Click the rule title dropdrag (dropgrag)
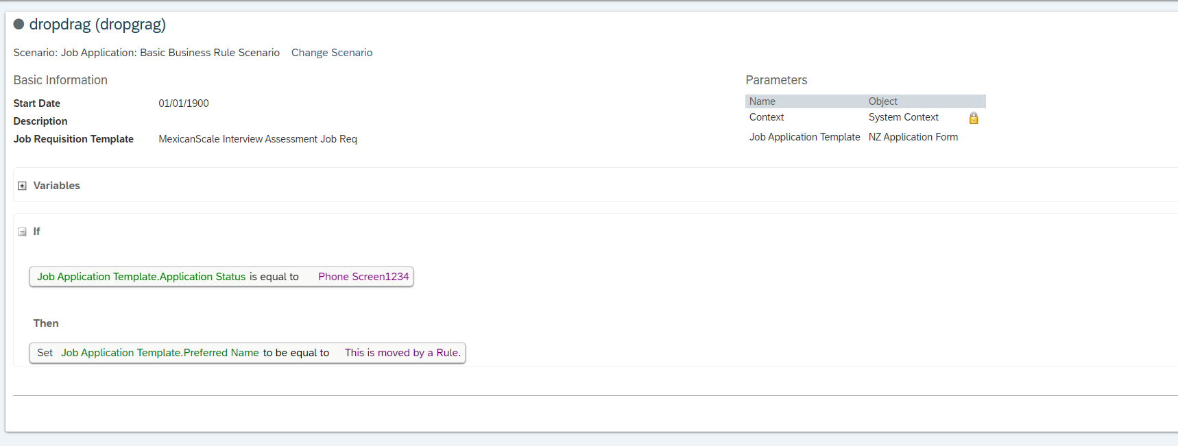Screen dimensions: 1178x446 pyautogui.click(x=97, y=24)
